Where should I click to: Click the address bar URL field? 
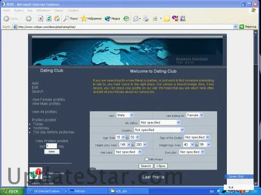(x=125, y=27)
